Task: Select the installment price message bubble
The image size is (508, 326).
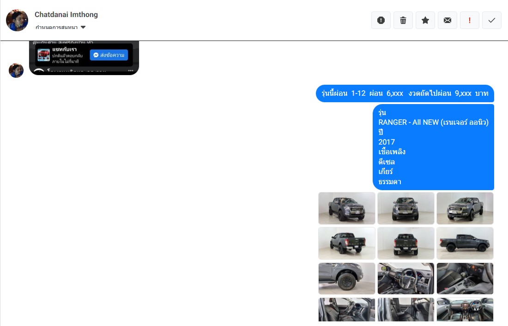Action: coord(405,93)
